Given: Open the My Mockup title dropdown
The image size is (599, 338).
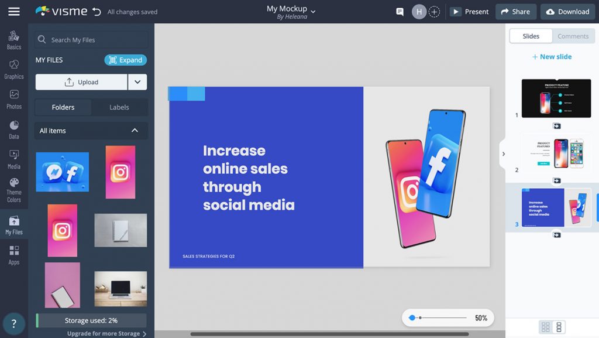Looking at the screenshot, I should [x=312, y=11].
